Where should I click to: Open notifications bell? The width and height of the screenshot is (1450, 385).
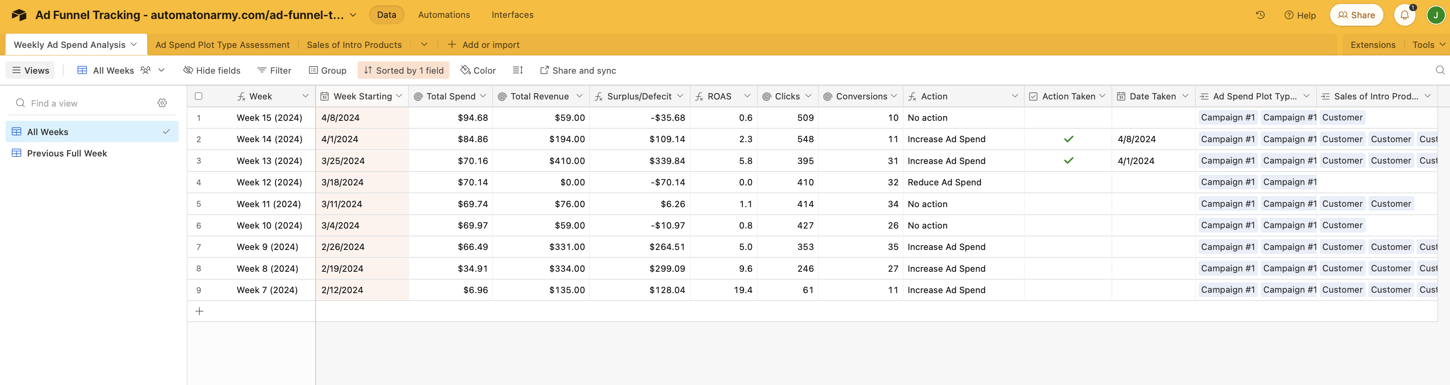(x=1404, y=15)
